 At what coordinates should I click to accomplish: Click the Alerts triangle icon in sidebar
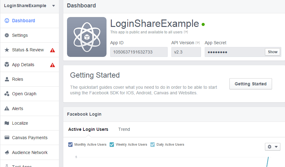coord(7,108)
